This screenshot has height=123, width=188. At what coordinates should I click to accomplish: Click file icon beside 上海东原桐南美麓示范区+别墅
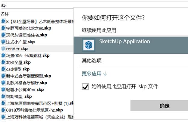[x=3, y=103]
